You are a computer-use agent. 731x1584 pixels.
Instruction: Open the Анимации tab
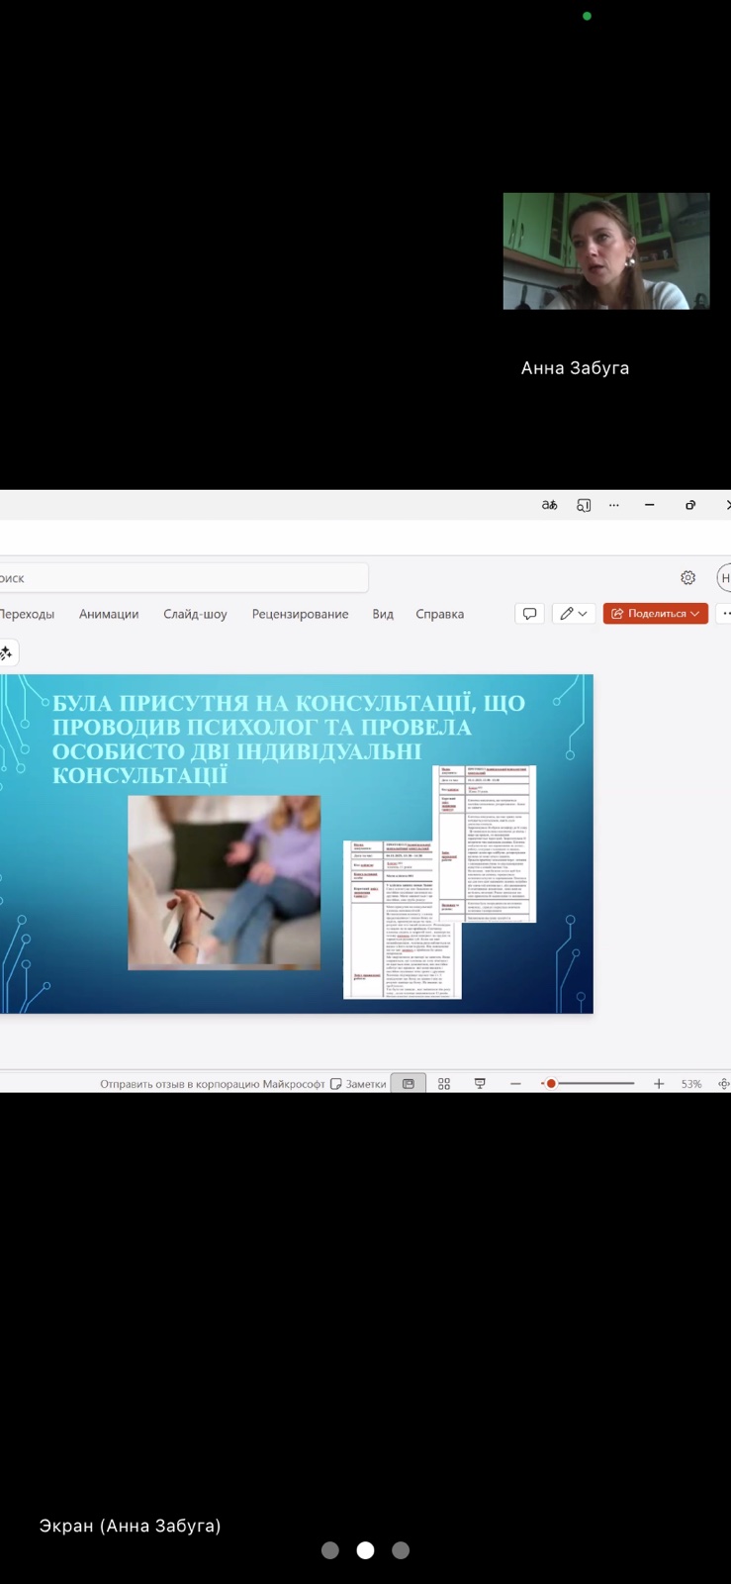pos(109,614)
